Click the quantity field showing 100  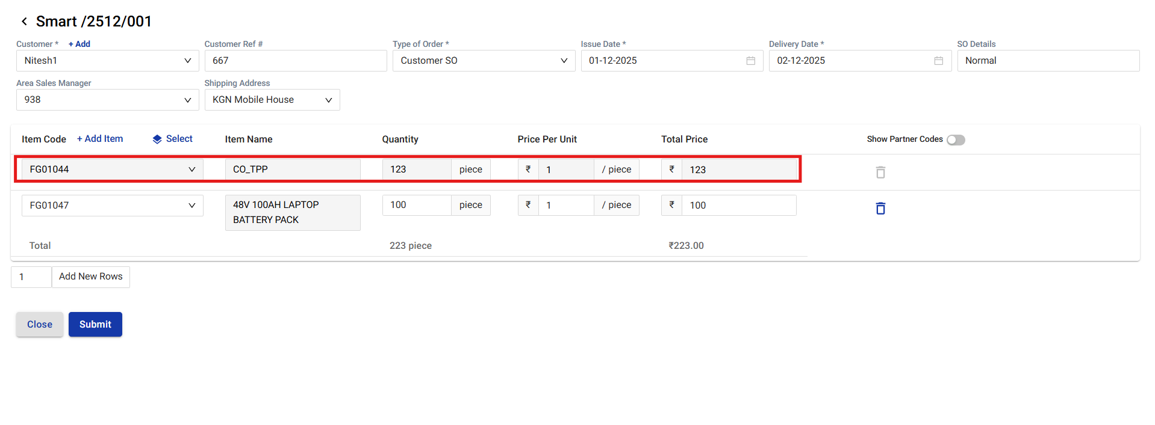[416, 206]
